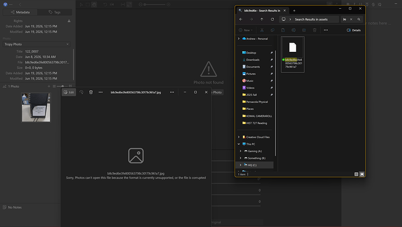Image resolution: width=402 pixels, height=227 pixels.
Task: Open the Tropy app menu dots
Action: tap(10, 4)
